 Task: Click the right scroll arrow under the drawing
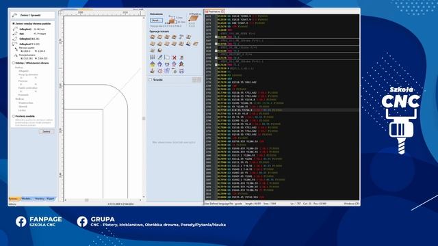coord(140,200)
